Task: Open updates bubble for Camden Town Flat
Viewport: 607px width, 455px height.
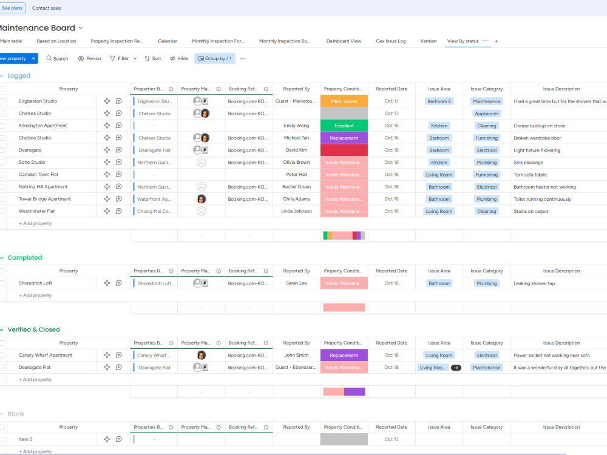Action: 119,175
